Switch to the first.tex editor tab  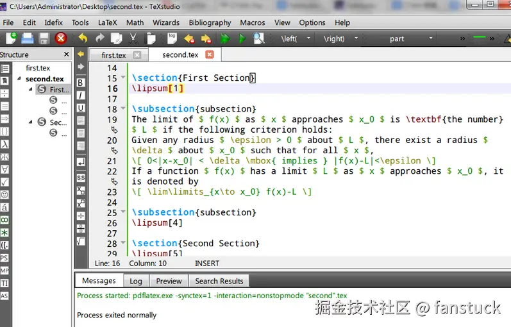pyautogui.click(x=113, y=55)
